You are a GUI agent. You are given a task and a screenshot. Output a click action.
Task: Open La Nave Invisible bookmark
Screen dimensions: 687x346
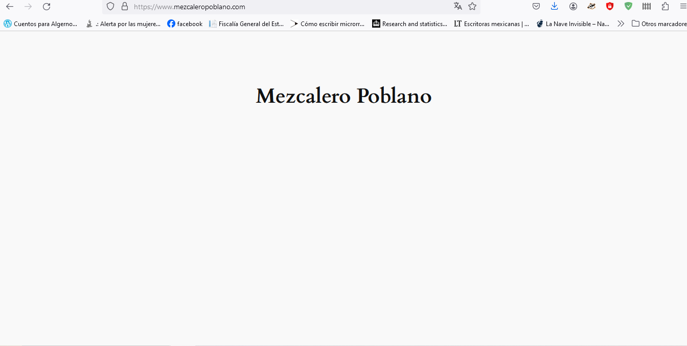[573, 24]
